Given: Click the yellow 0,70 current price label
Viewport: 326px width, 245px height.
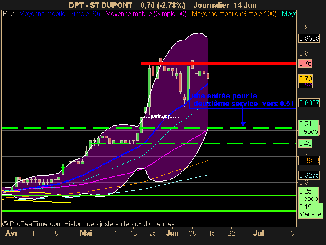Looking at the screenshot, I should (x=305, y=79).
